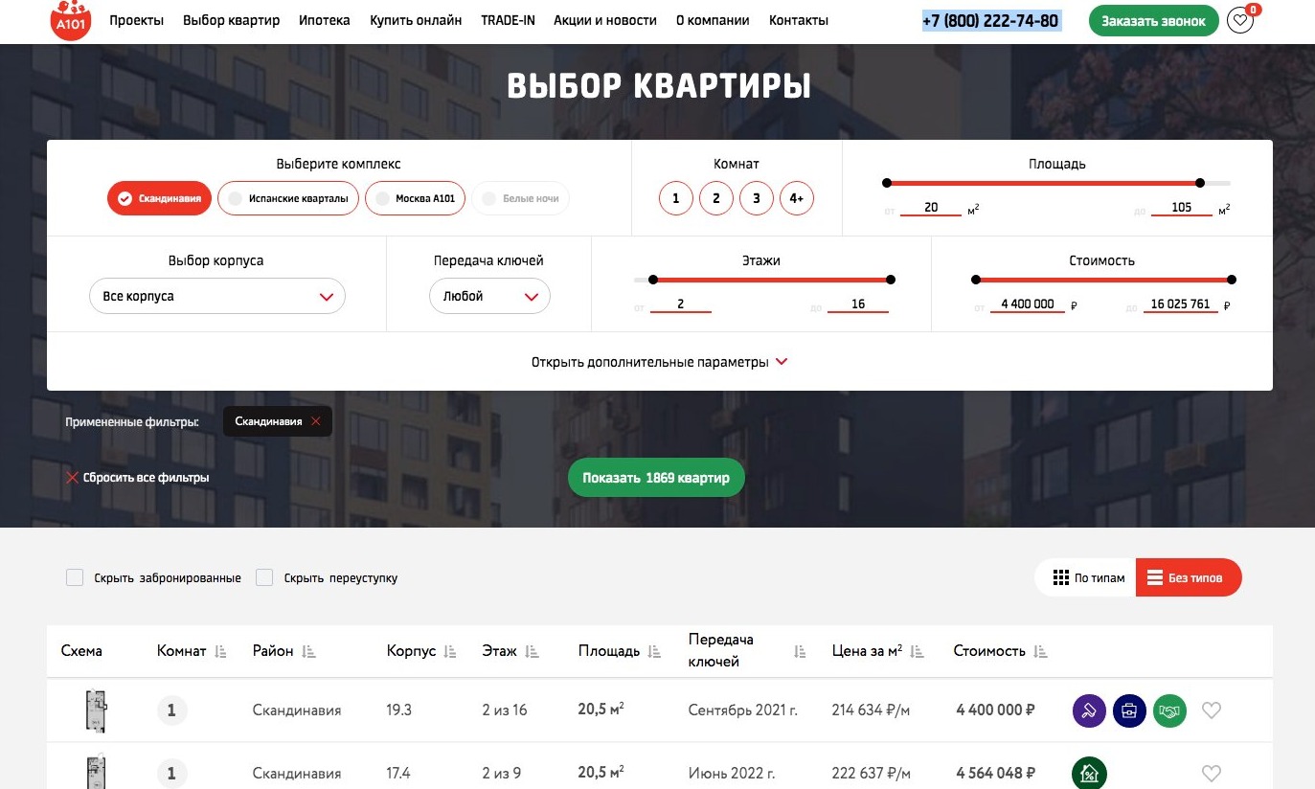Click Стоимость minimum field 4 400 000
1315x789 pixels.
coord(1028,304)
